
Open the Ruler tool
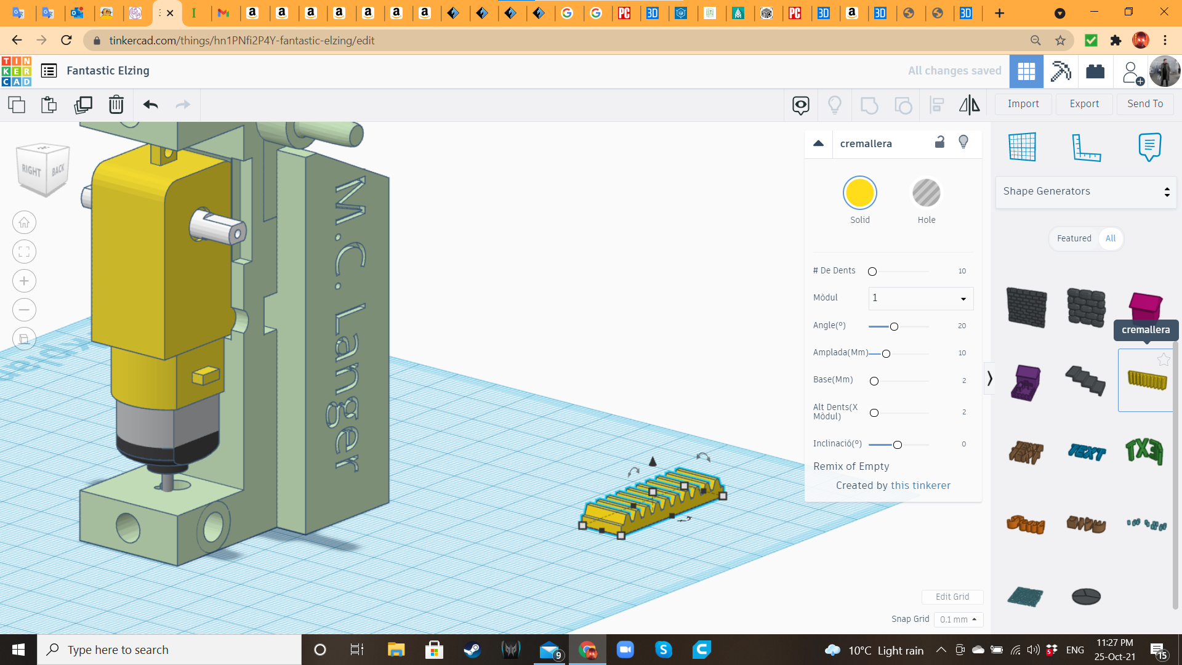pos(1087,147)
